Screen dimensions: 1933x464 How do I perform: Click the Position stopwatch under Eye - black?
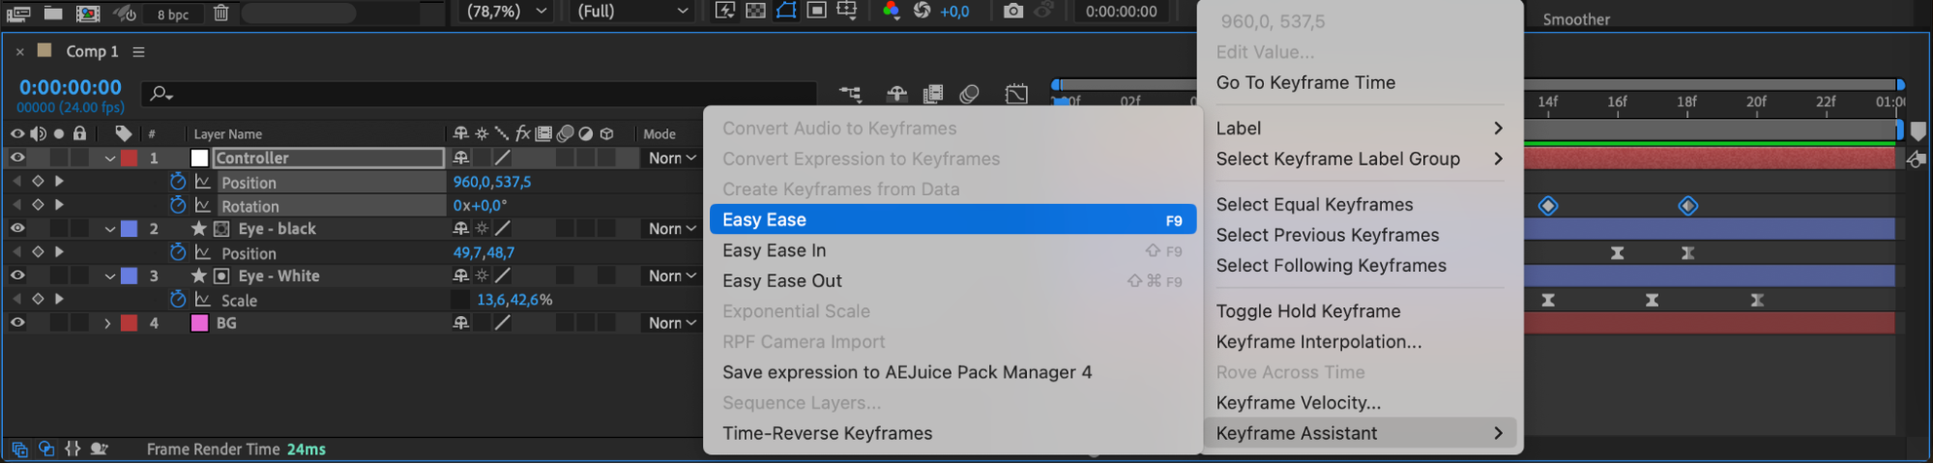click(x=178, y=252)
